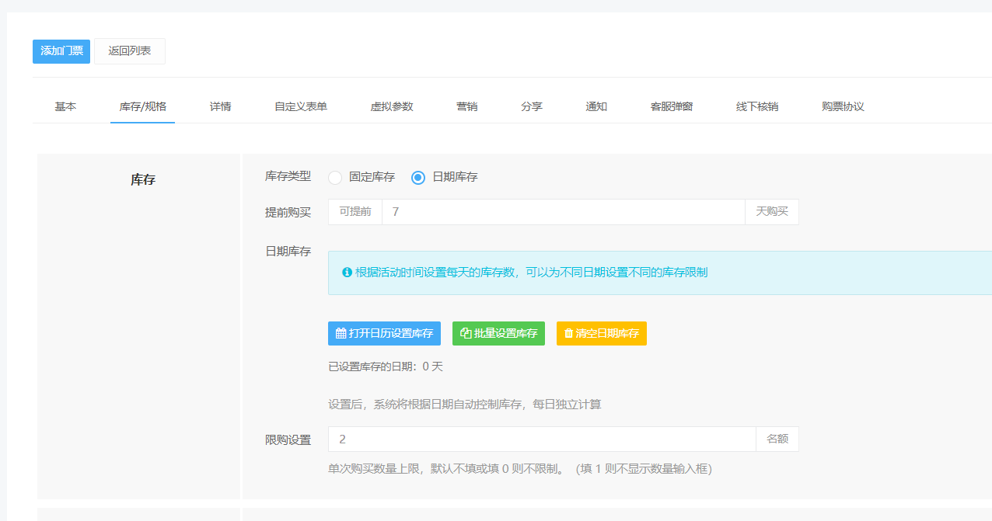Open the 虚拟参数 tab
This screenshot has width=992, height=521.
tap(392, 106)
